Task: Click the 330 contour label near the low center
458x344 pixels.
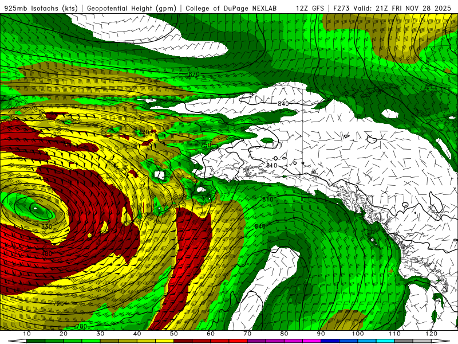Action: tap(46, 226)
